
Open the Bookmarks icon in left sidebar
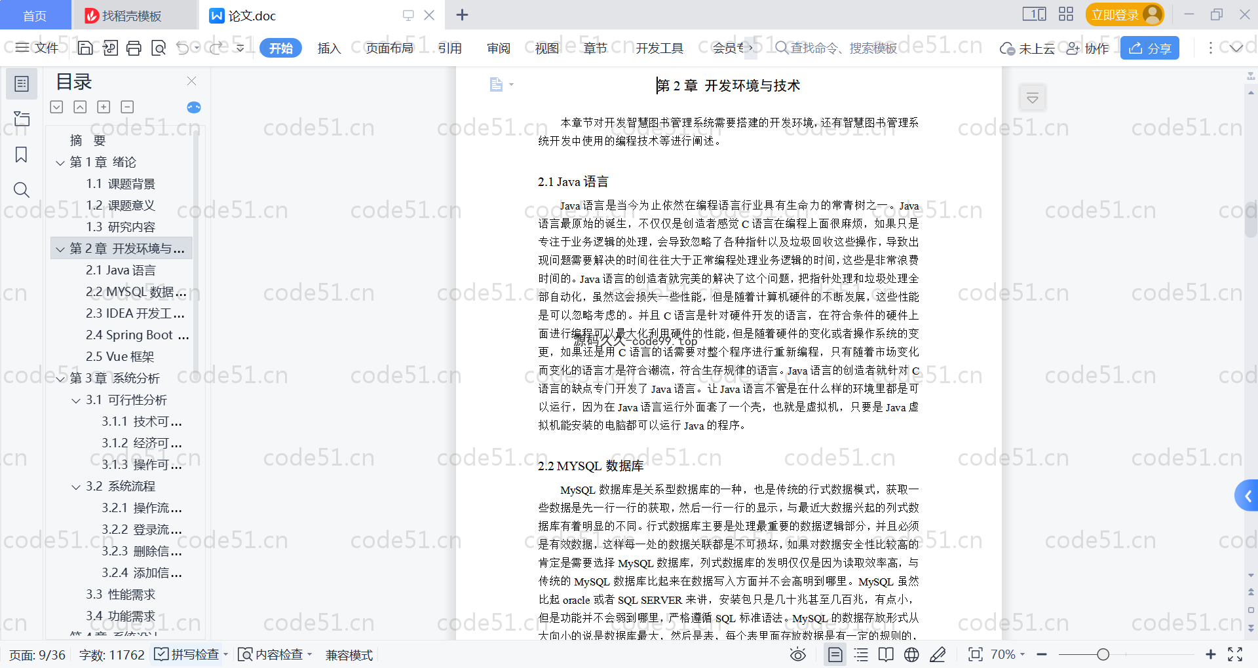22,155
